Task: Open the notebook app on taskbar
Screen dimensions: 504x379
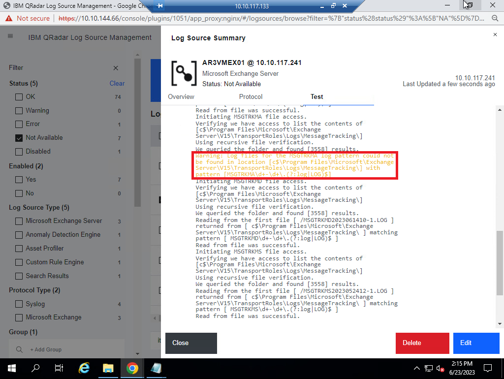Action: [x=156, y=368]
